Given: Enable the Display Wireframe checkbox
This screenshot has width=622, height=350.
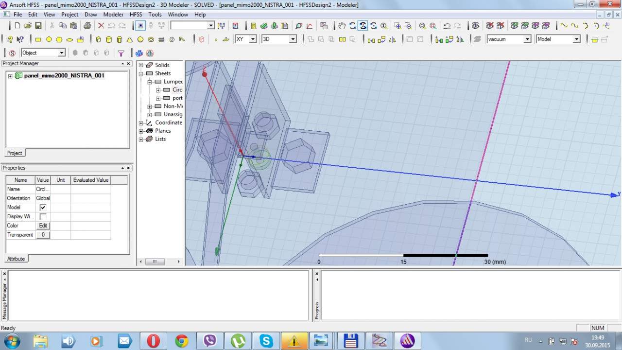Looking at the screenshot, I should pyautogui.click(x=43, y=216).
